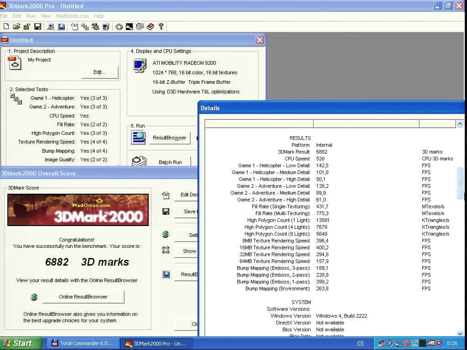
Task: Click the Details scrollbar up arrow
Action: pyautogui.click(x=460, y=124)
